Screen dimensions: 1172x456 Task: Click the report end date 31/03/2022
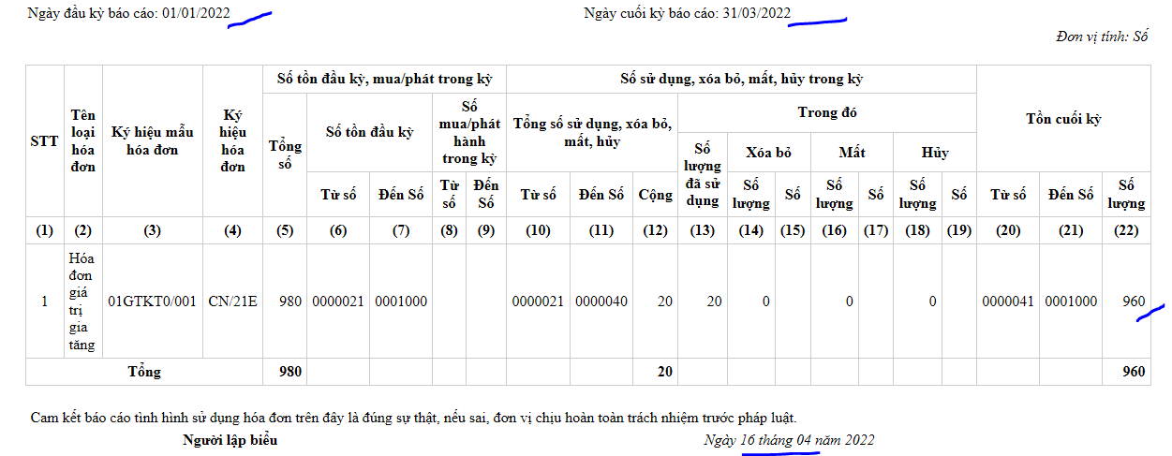coord(756,13)
